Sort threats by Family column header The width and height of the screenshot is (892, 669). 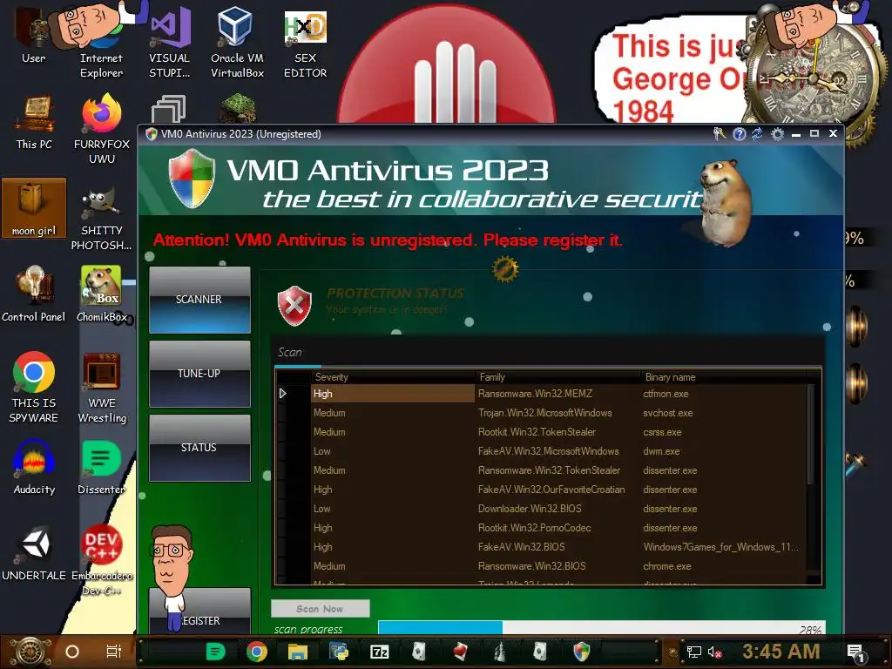point(492,377)
